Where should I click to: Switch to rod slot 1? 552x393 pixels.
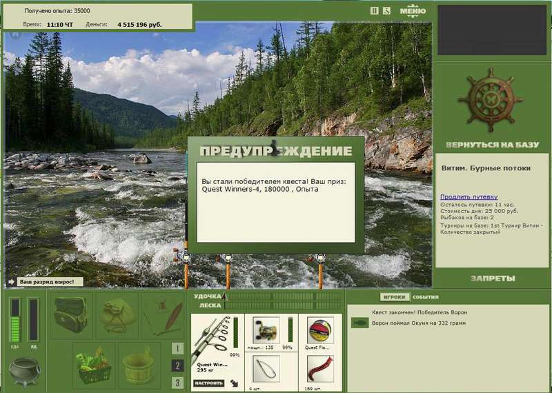tap(178, 349)
